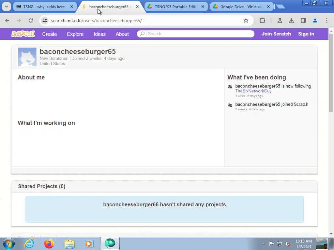The height and width of the screenshot is (250, 334).
Task: Open the Ideas menu item
Action: (x=100, y=34)
